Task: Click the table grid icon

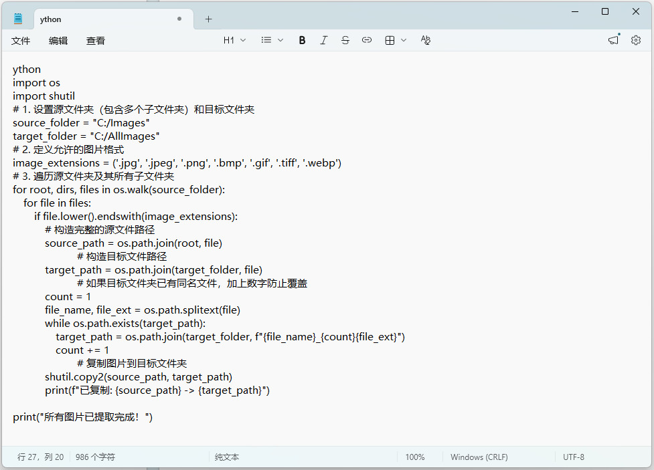Action: click(x=390, y=40)
